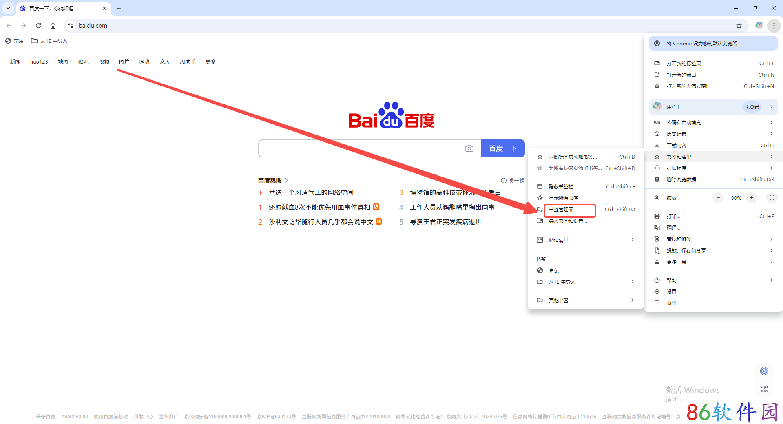Bookmark this page with the star icon

(739, 26)
